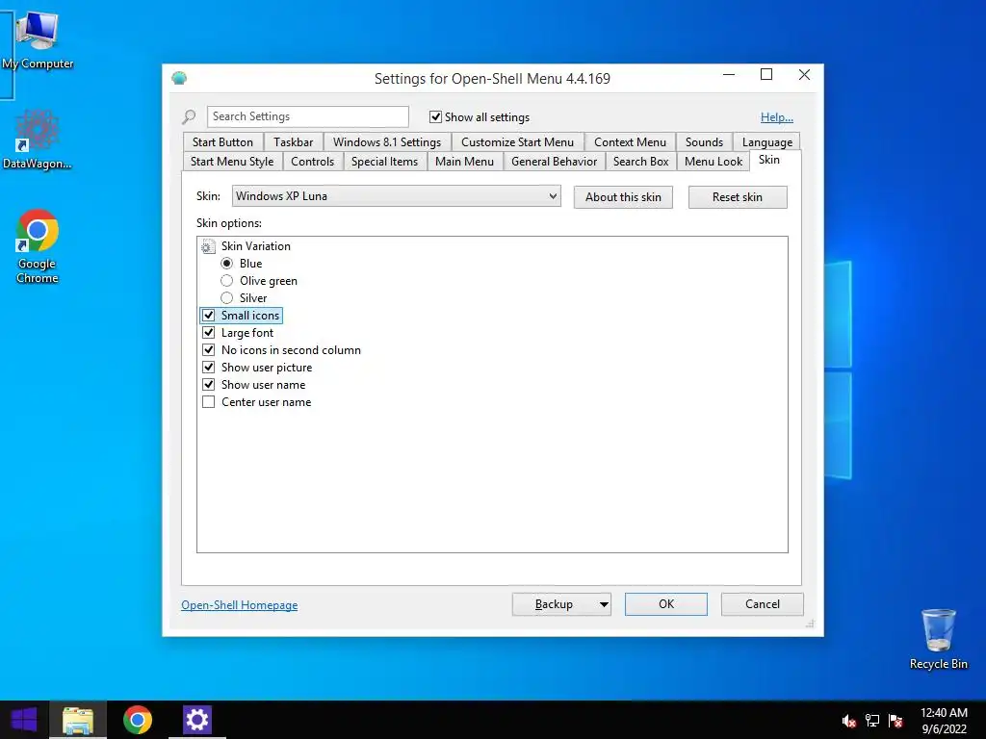Open the Skin dropdown list
The height and width of the screenshot is (739, 986).
tap(396, 196)
